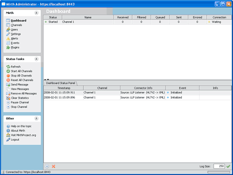Maximize the Mirth Administrator window
This screenshot has width=233, height=175.
click(x=223, y=4)
